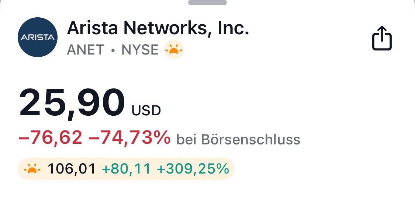415x217 pixels.
Task: Tap the green +309,25% pre-market percentage
Action: coord(193,169)
